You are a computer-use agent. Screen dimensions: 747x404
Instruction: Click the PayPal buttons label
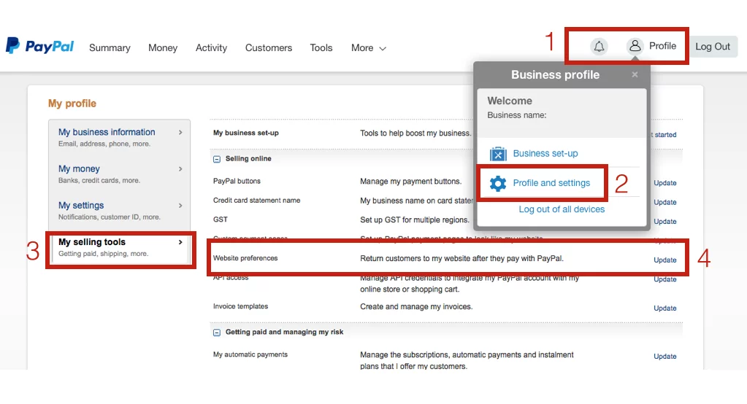pos(237,182)
